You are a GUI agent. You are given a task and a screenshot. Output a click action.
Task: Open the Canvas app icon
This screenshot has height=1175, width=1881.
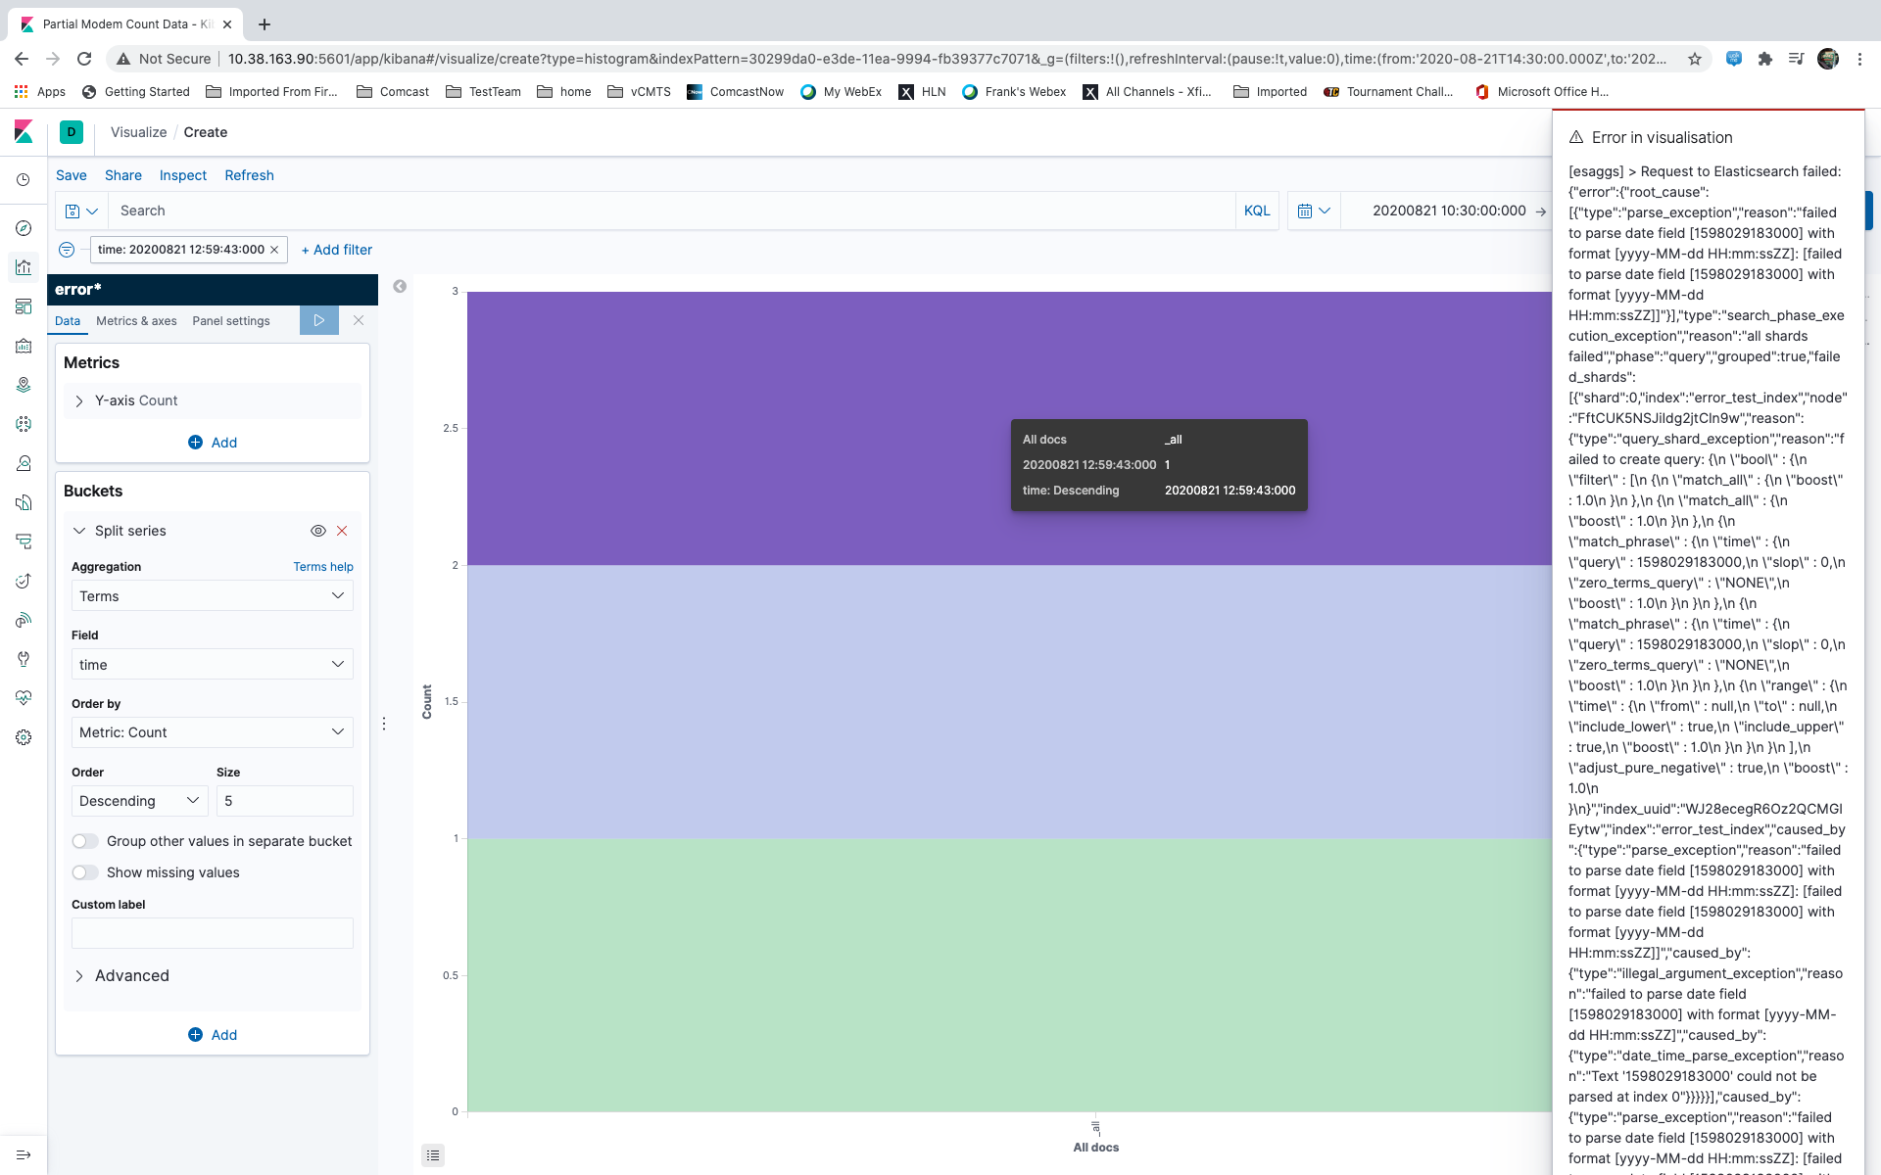(x=24, y=346)
